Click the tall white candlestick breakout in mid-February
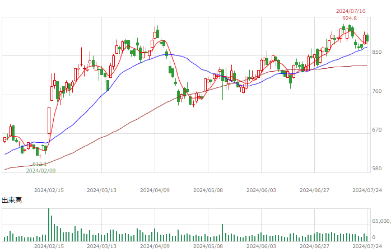Viewport: 391px width, 252px height. click(x=49, y=120)
